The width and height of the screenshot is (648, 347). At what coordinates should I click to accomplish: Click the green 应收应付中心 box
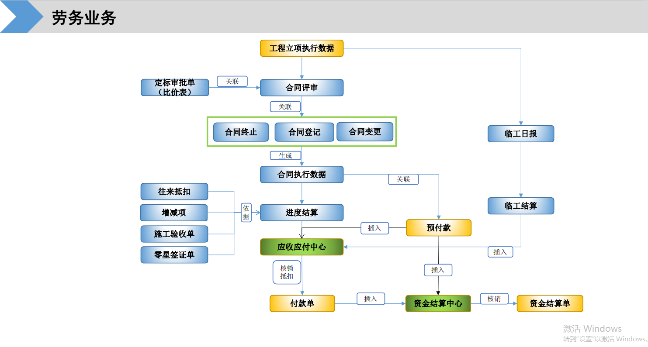click(x=301, y=247)
